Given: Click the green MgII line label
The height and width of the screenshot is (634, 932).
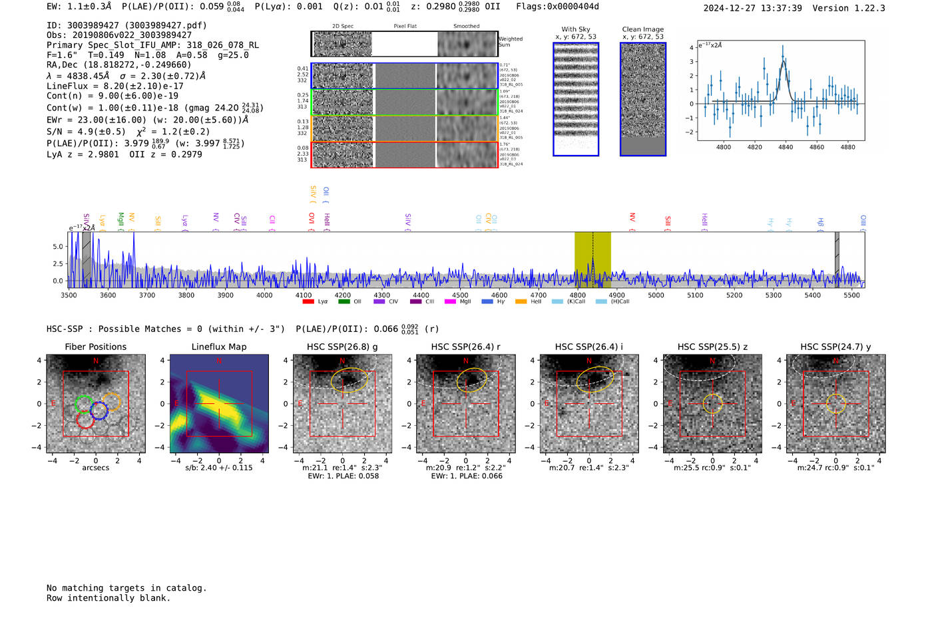Looking at the screenshot, I should (x=121, y=222).
